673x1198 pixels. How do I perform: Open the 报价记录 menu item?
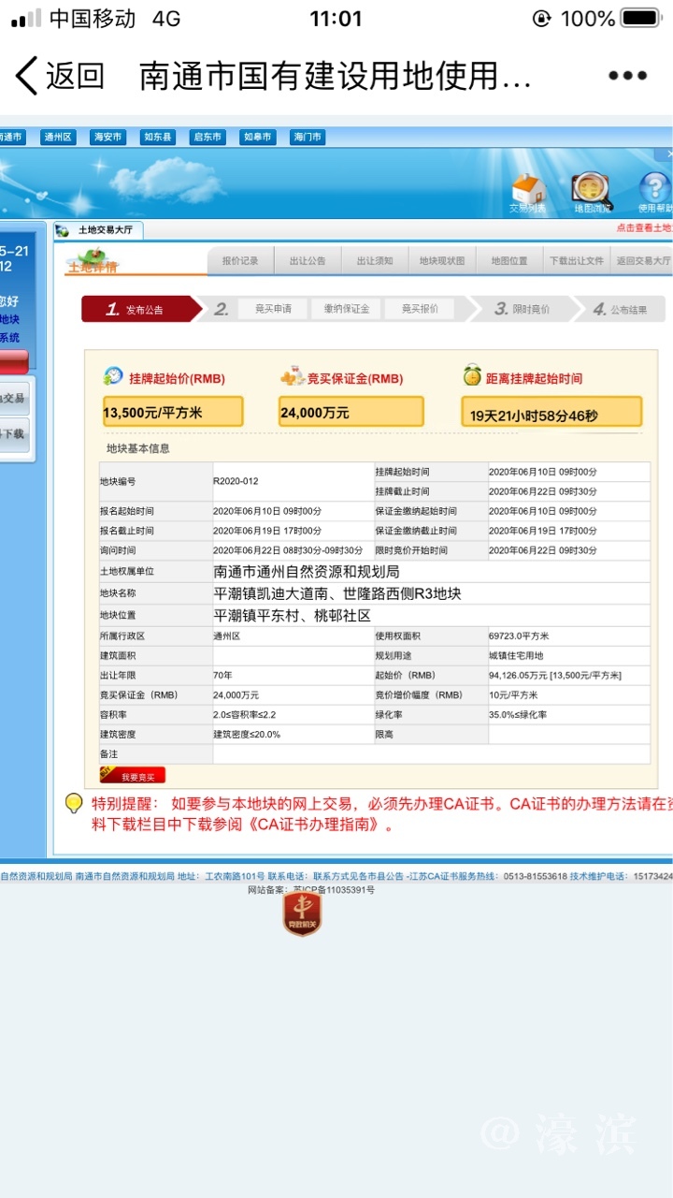pos(240,261)
